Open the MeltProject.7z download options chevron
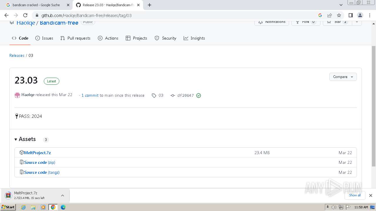The width and height of the screenshot is (376, 211). pos(63,195)
